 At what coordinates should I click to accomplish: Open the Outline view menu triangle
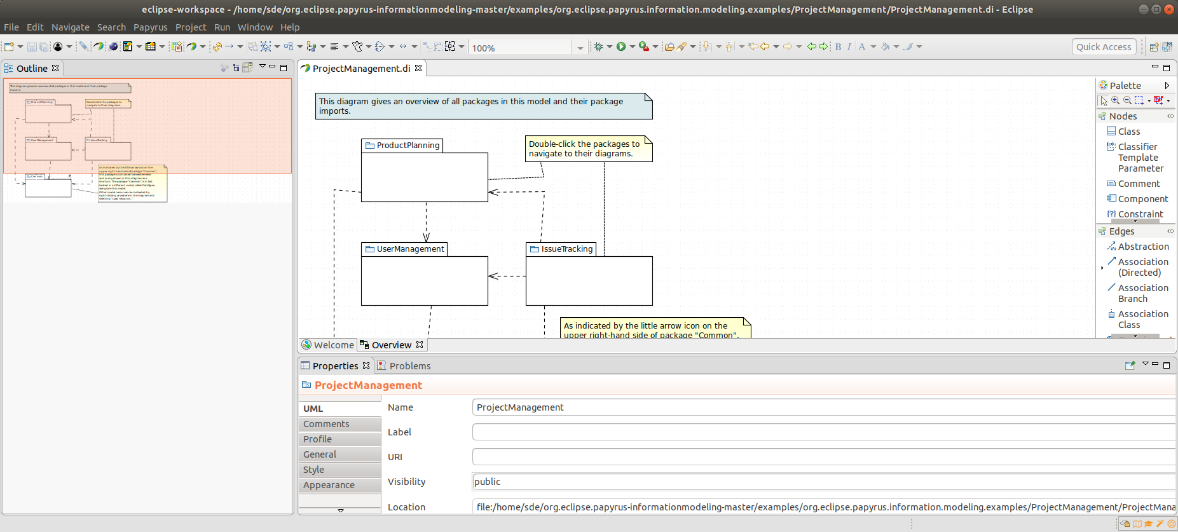point(262,66)
